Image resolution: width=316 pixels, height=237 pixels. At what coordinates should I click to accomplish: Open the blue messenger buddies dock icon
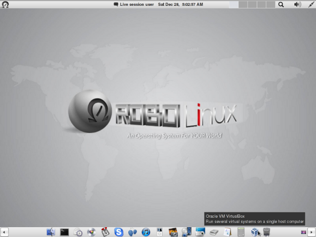(x=132, y=232)
